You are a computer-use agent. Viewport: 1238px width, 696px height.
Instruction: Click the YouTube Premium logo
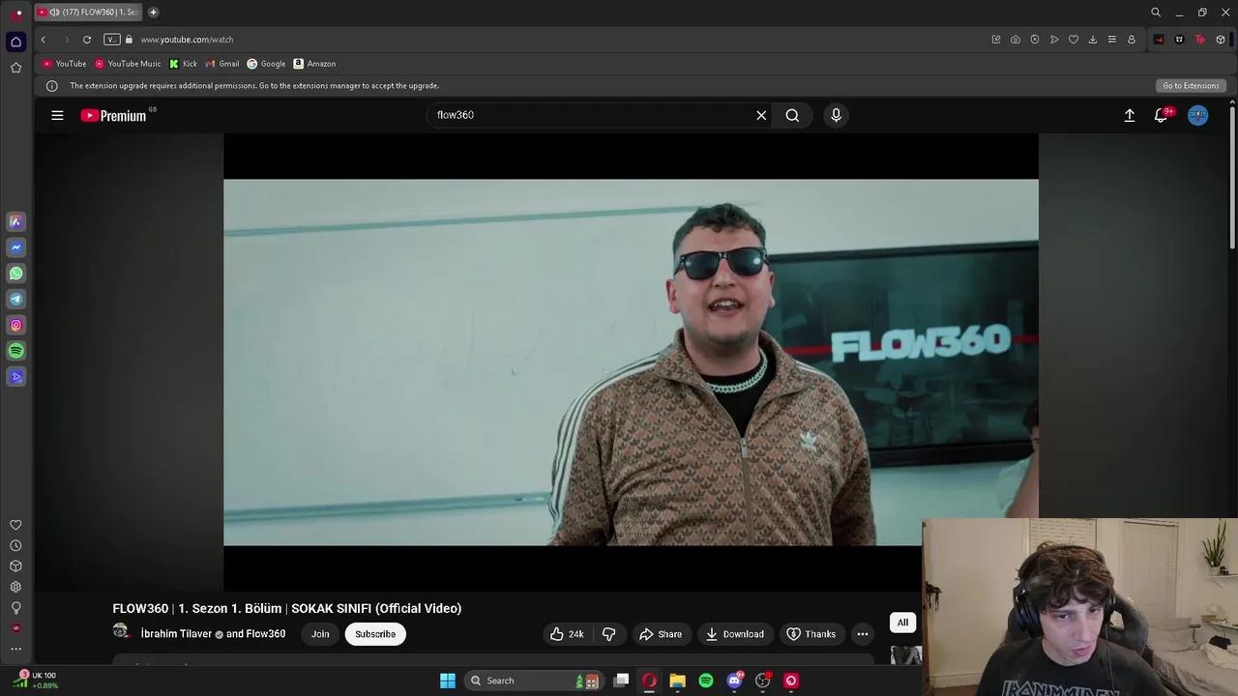(114, 115)
